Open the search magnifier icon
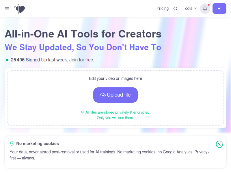This screenshot has width=231, height=173. point(175,9)
